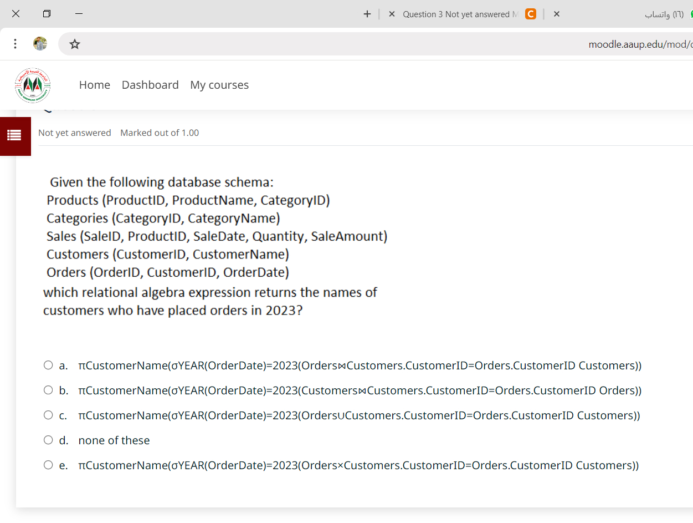Screen dimensions: 693x523
Task: Bookmark this page using the star icon
Action: click(74, 44)
